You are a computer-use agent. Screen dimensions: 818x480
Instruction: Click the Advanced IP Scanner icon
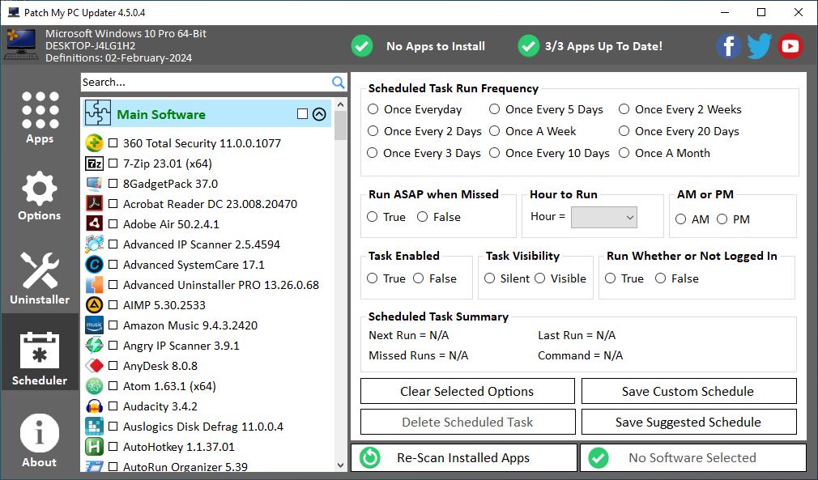(94, 244)
